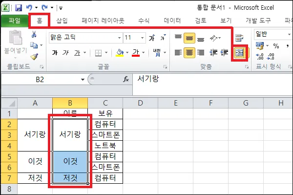This screenshot has height=195, width=293.
Task: Toggle bold 가 formatting
Action: 55,53
